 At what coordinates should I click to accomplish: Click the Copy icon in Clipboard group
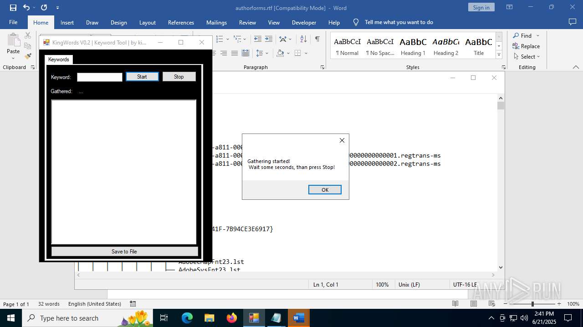pos(28,46)
